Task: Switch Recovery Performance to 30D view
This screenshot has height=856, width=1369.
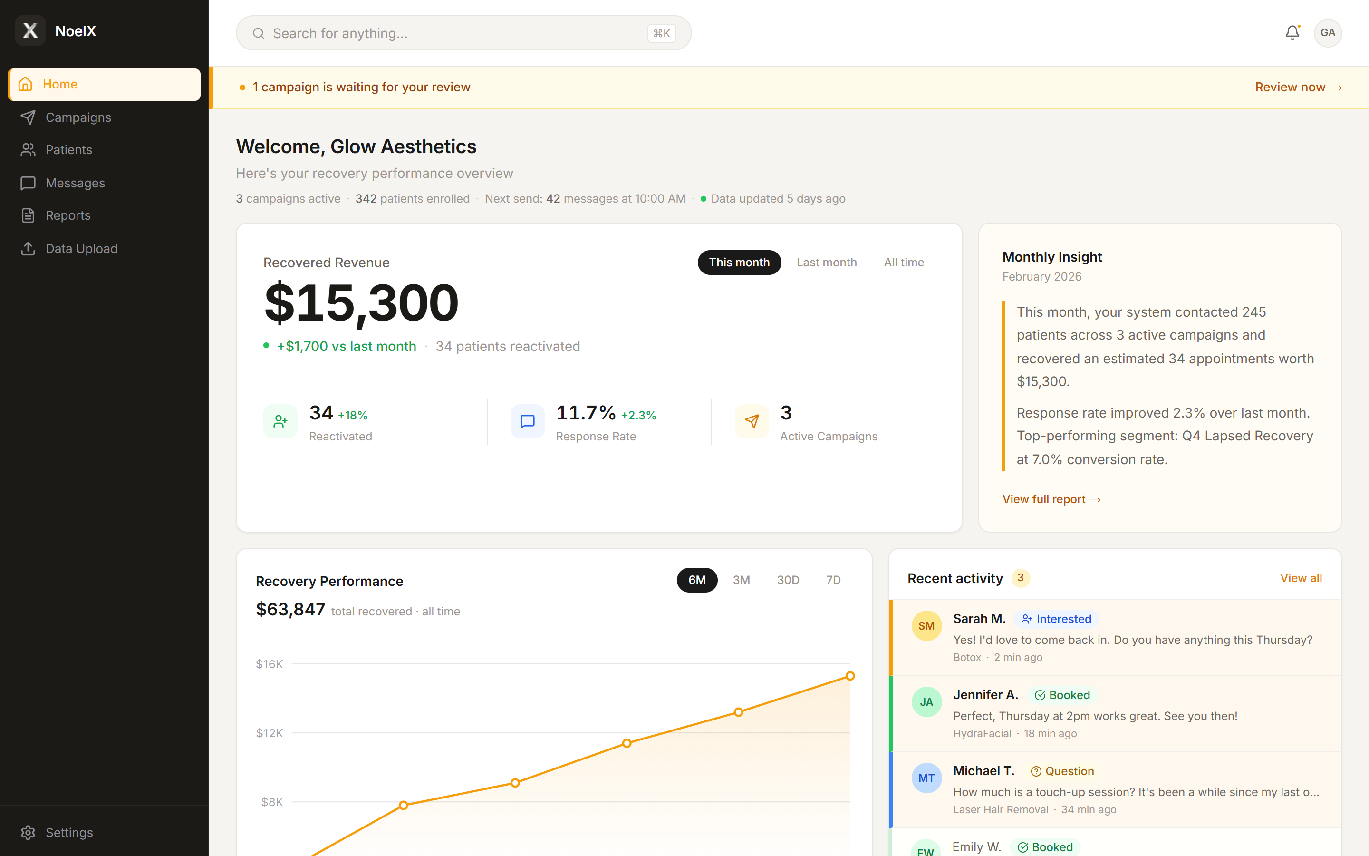Action: click(x=788, y=580)
